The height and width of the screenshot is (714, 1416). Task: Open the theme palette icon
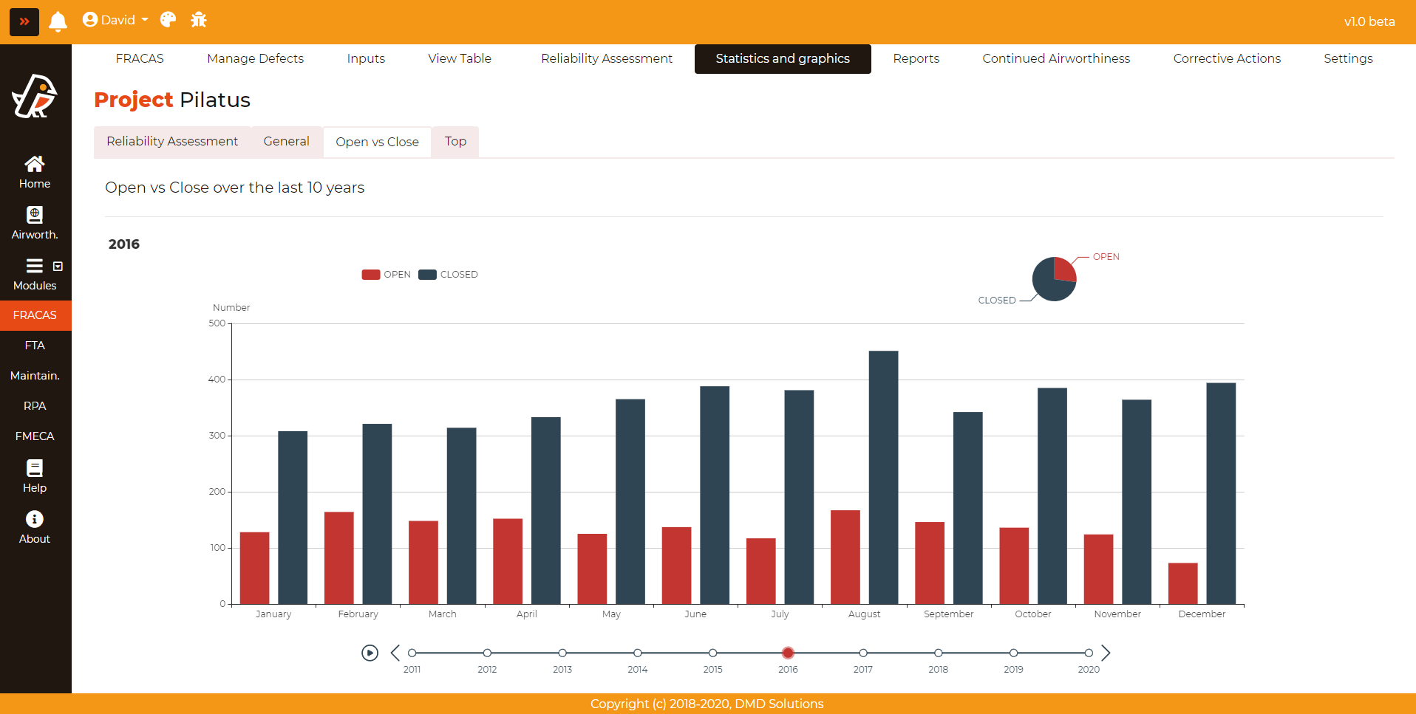coord(169,20)
